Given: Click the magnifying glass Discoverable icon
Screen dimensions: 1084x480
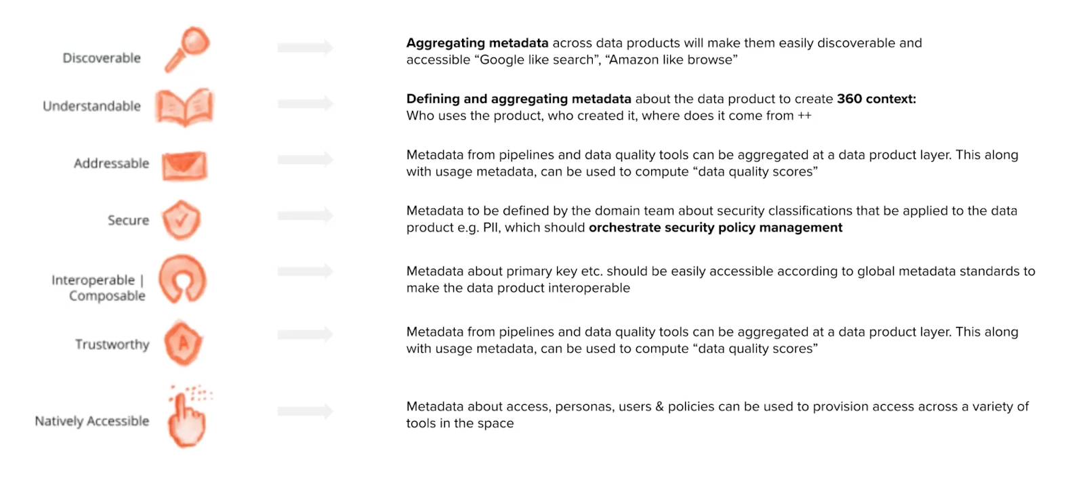Looking at the screenshot, I should click(188, 49).
